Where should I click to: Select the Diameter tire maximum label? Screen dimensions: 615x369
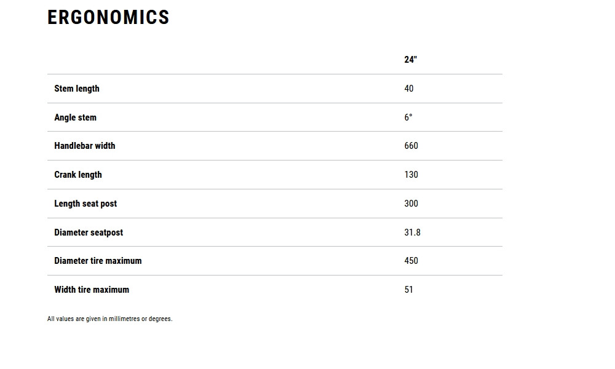(98, 261)
